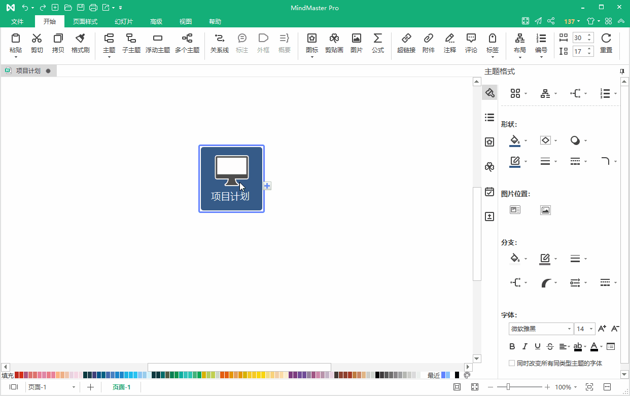Viewport: 630px width, 396px height.
Task: Click the zoom out minus button
Action: click(x=491, y=387)
